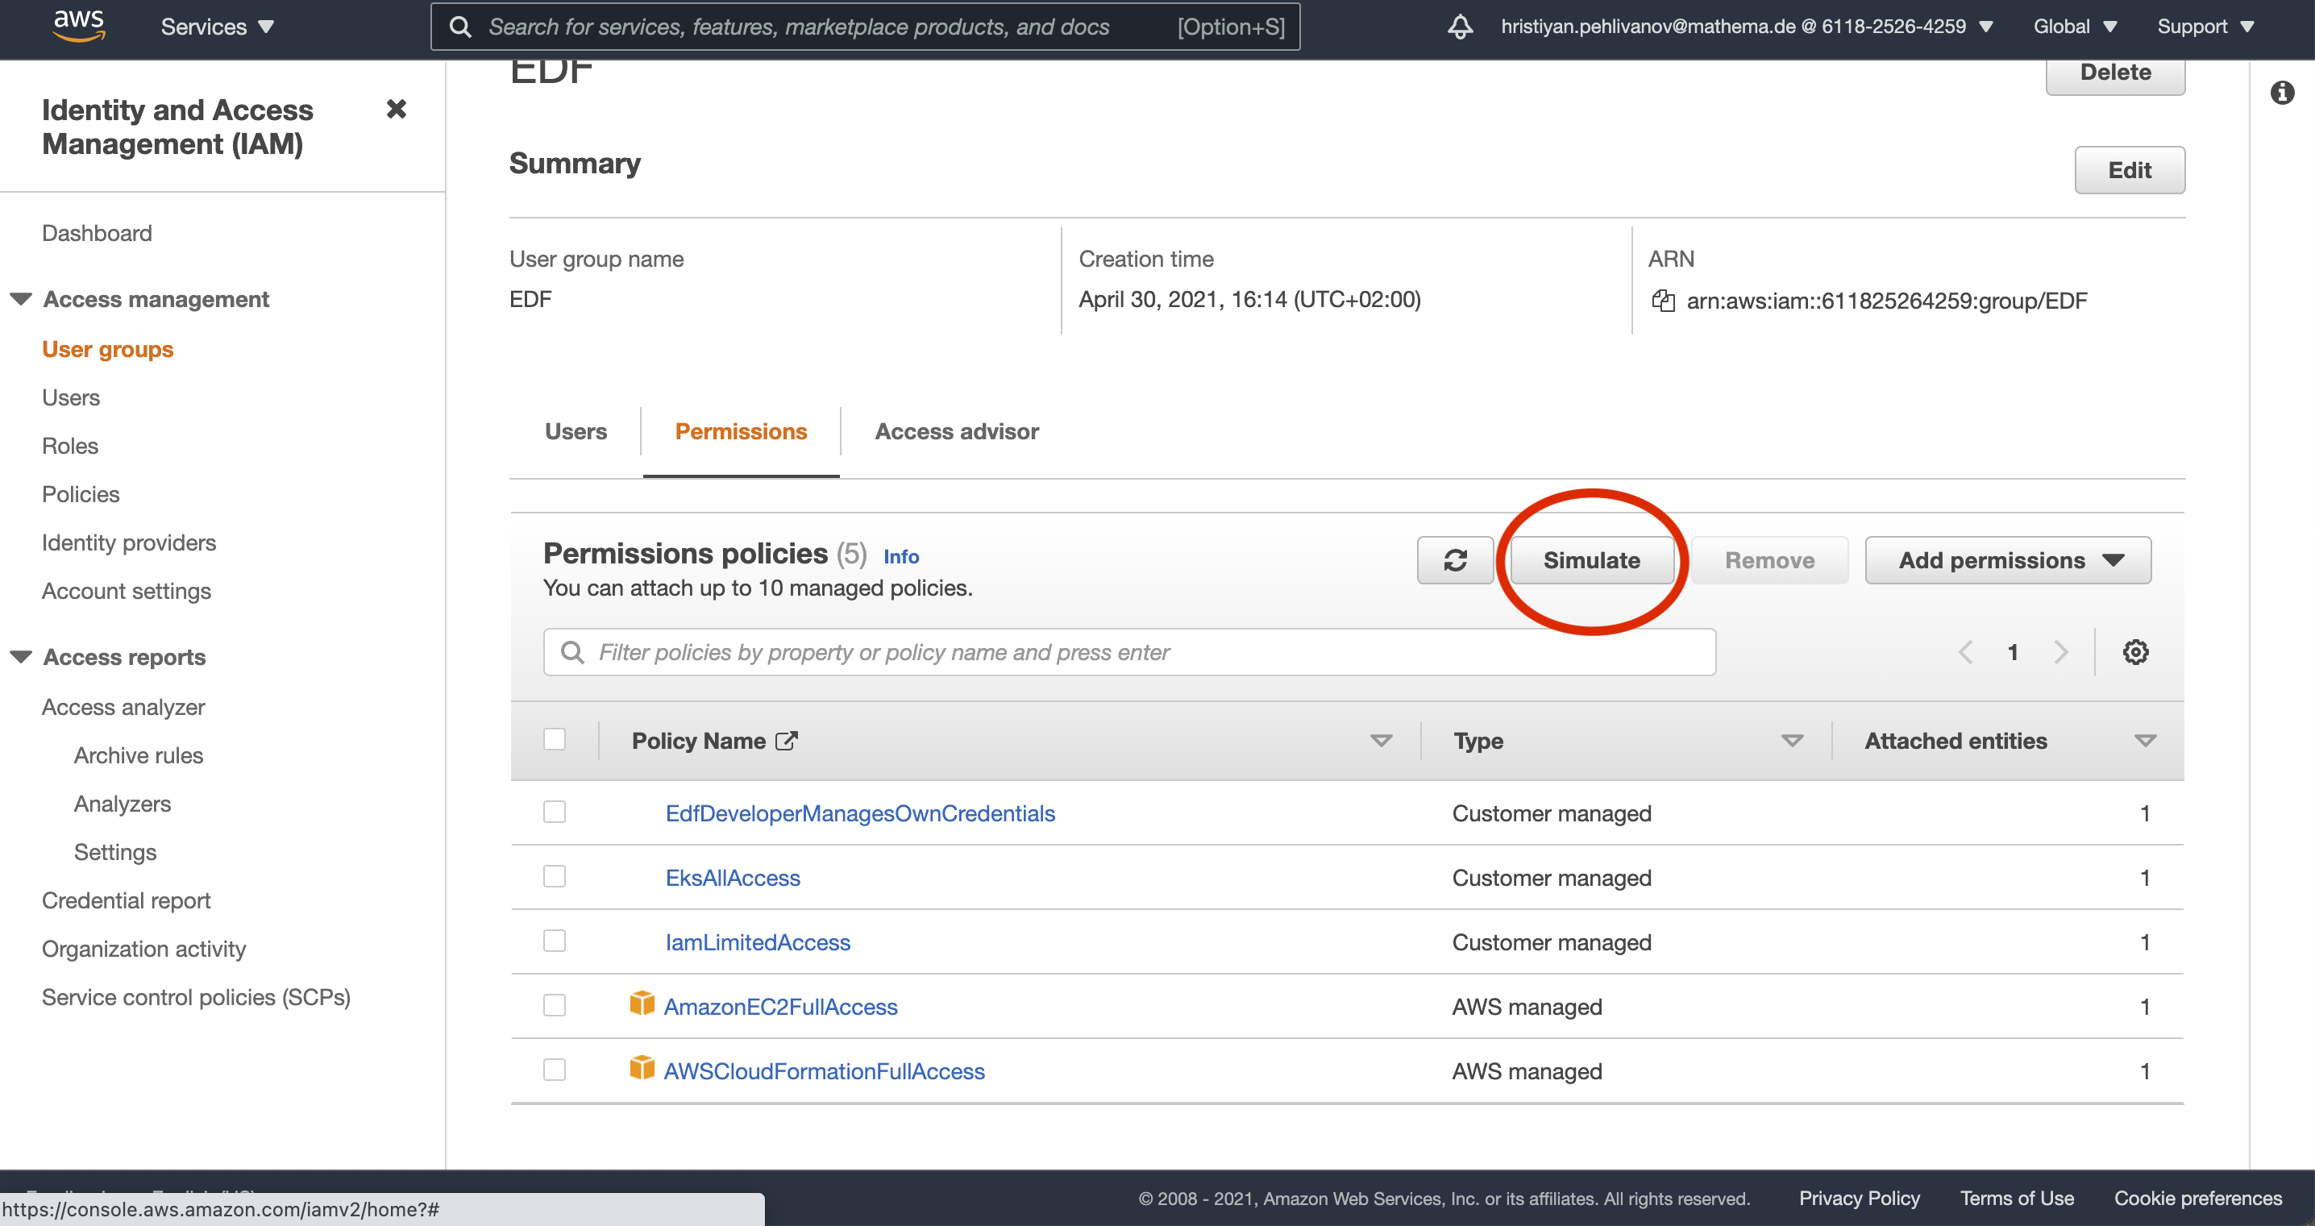
Task: Open the Services menu
Action: pos(216,26)
